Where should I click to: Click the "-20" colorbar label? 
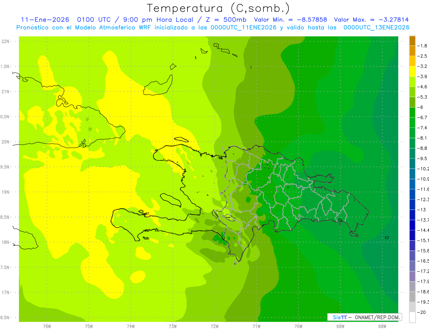coord(421,312)
